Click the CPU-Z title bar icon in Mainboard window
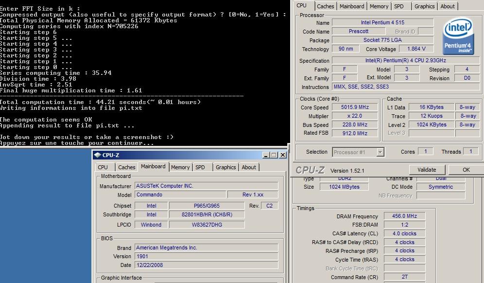This screenshot has width=484, height=283. 98,155
